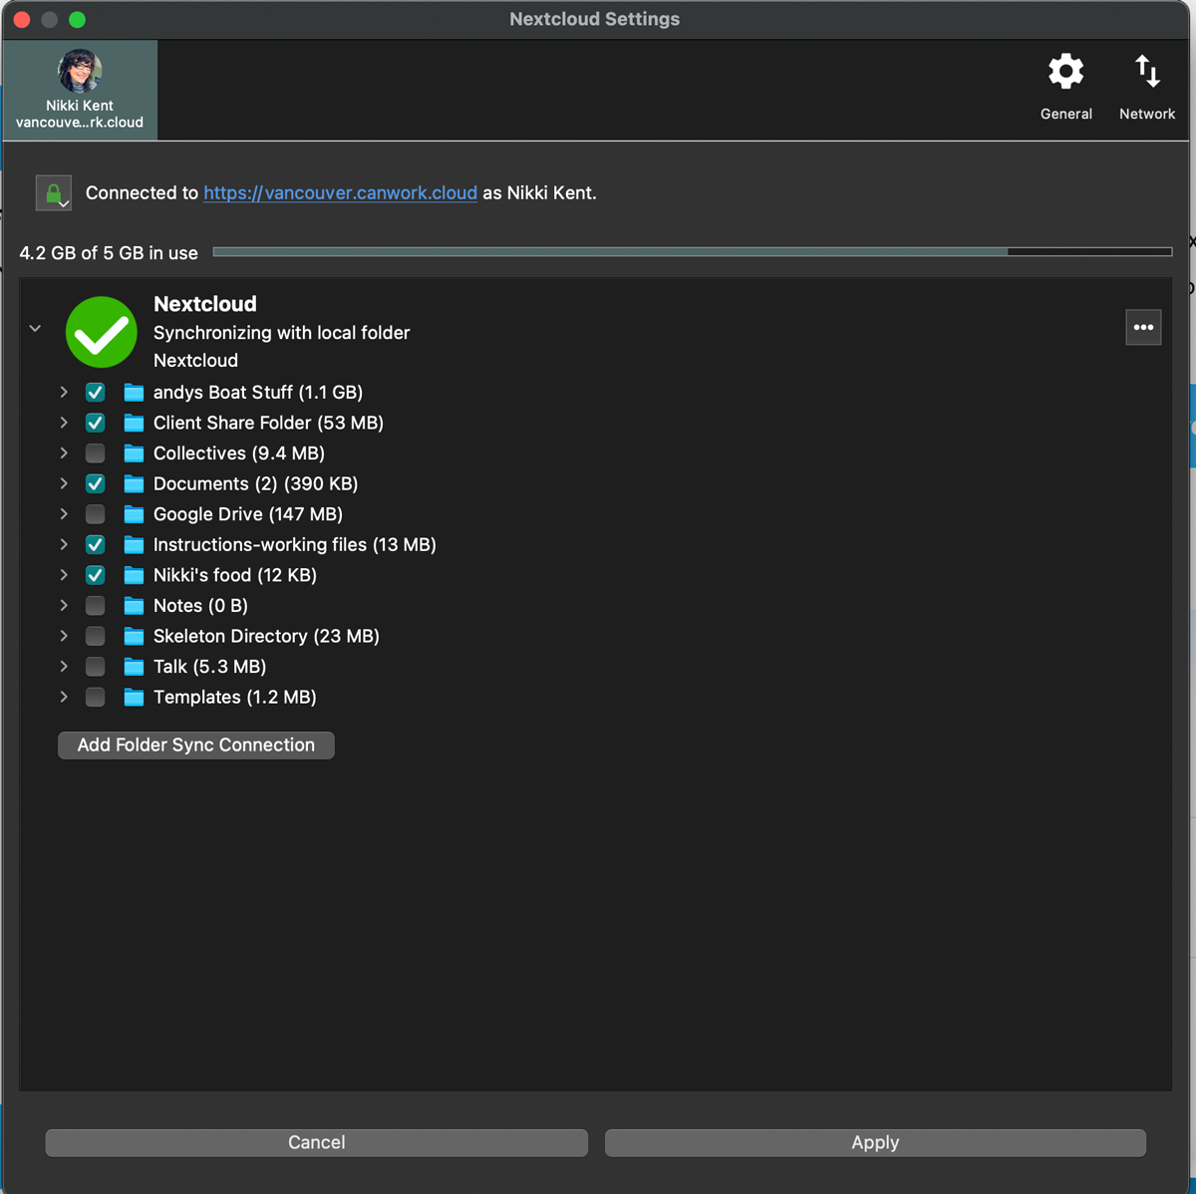Collapse the Nextcloud sync folder tree

[x=35, y=328]
